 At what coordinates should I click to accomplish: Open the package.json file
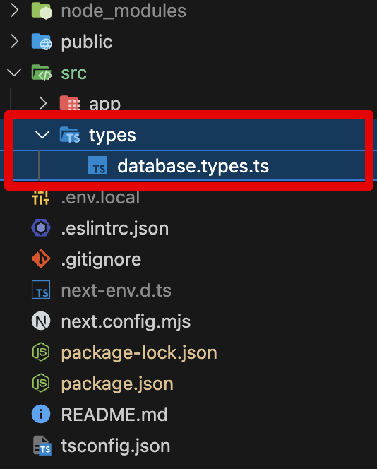pos(117,384)
